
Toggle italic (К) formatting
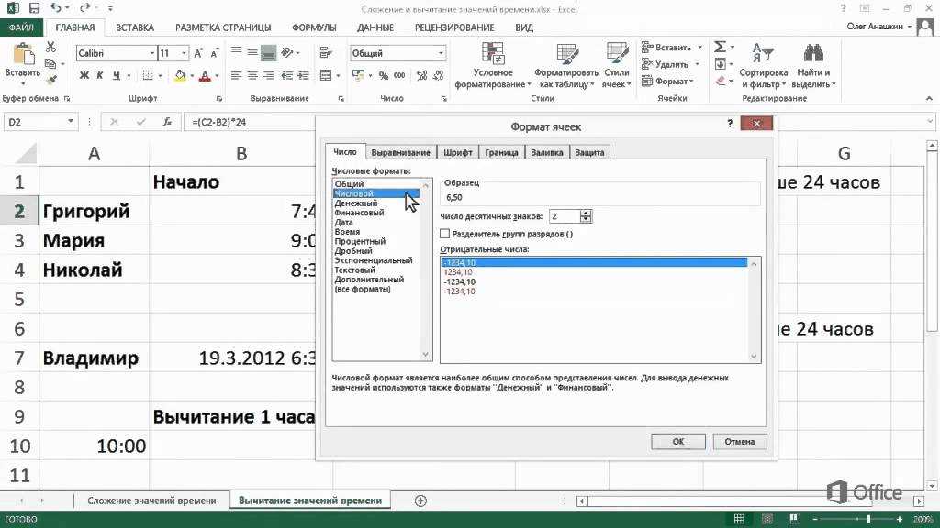99,75
